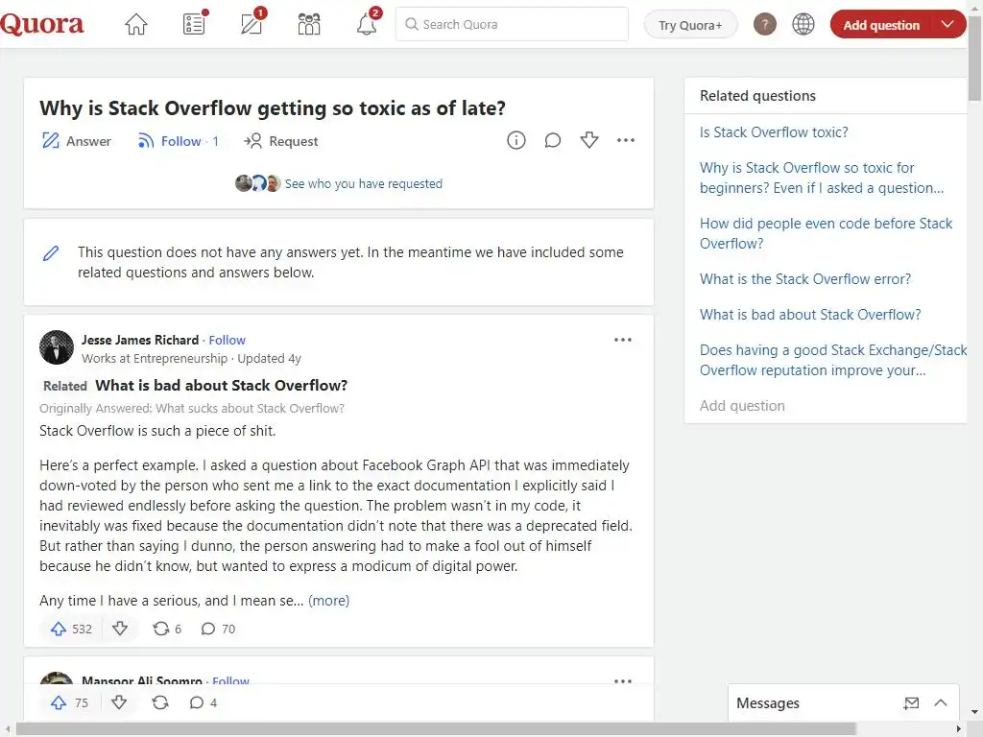Click the Messages panel title
This screenshot has width=983, height=737.
767,703
